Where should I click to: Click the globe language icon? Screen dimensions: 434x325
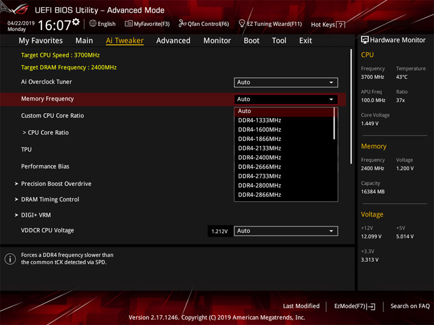point(93,23)
